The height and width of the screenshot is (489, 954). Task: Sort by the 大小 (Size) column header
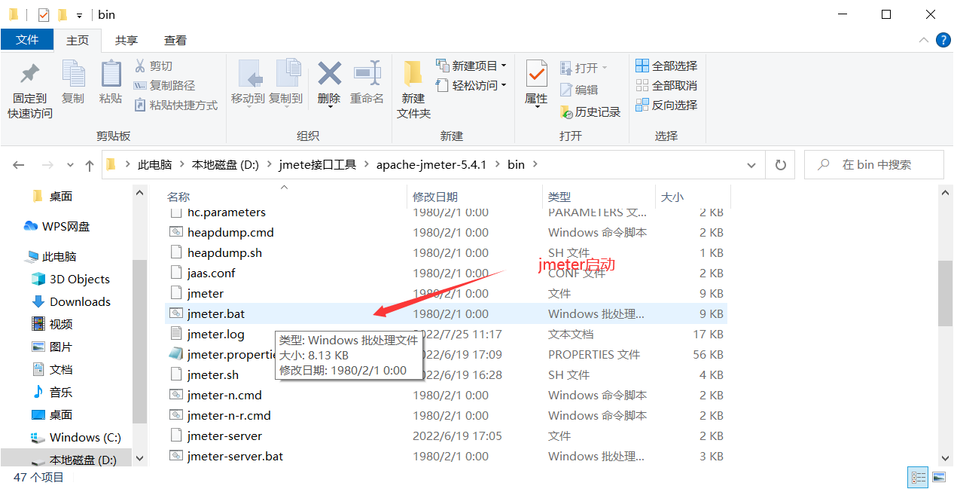click(x=672, y=197)
